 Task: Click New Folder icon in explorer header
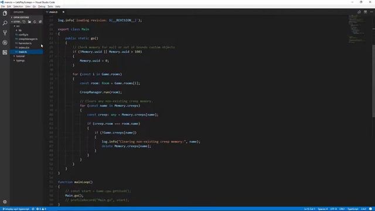29,22
